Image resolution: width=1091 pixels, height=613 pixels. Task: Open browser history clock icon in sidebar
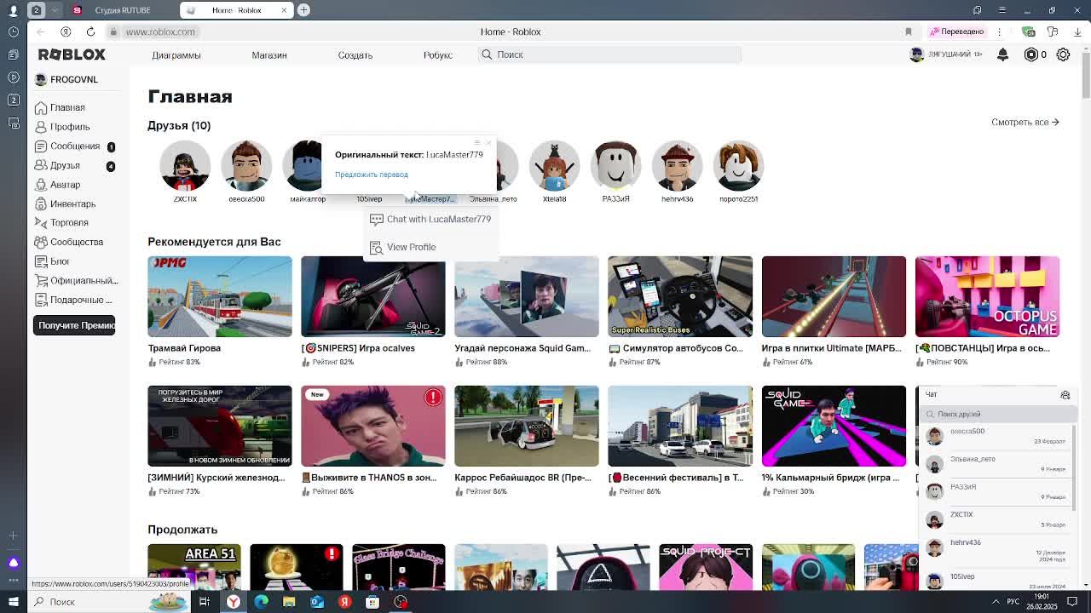[13, 32]
